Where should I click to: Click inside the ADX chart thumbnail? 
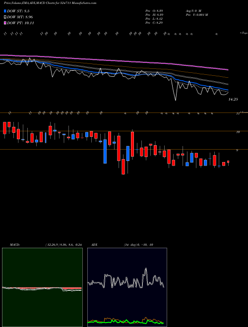pyautogui.click(x=127, y=287)
